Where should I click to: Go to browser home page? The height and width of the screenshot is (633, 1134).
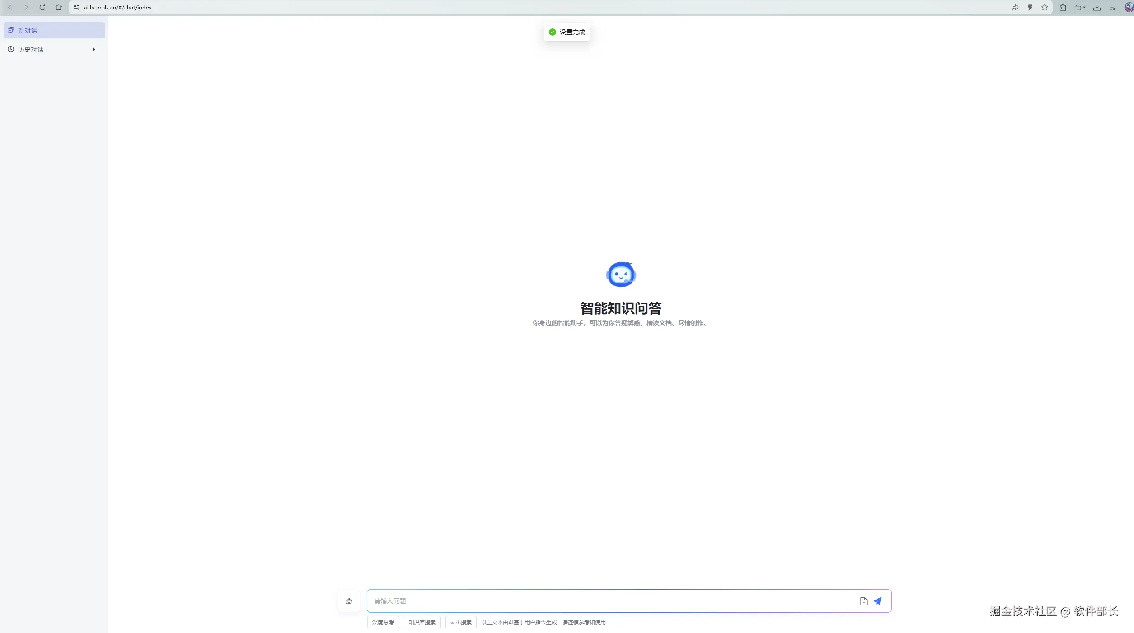coord(59,7)
